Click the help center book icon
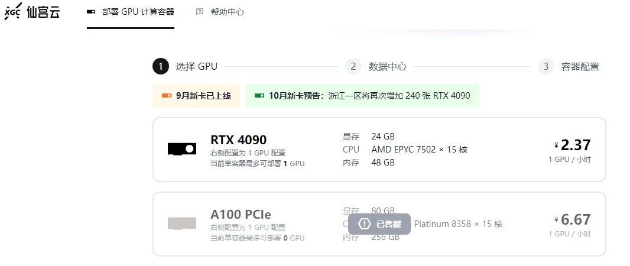 click(x=200, y=12)
